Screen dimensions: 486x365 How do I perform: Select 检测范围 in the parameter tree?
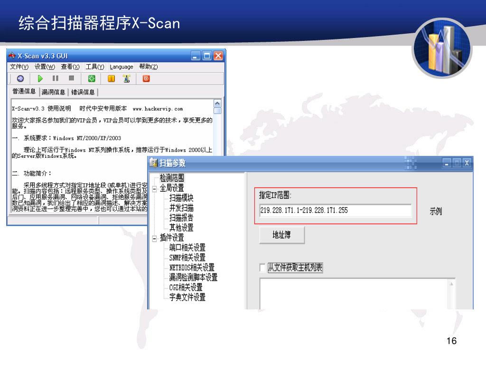tap(172, 178)
